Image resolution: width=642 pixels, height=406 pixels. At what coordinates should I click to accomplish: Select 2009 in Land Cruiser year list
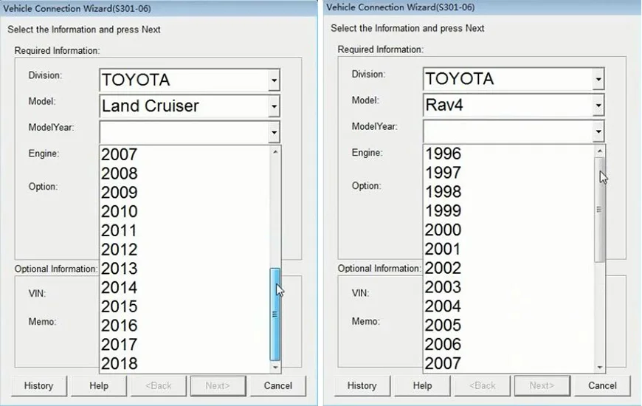click(184, 193)
